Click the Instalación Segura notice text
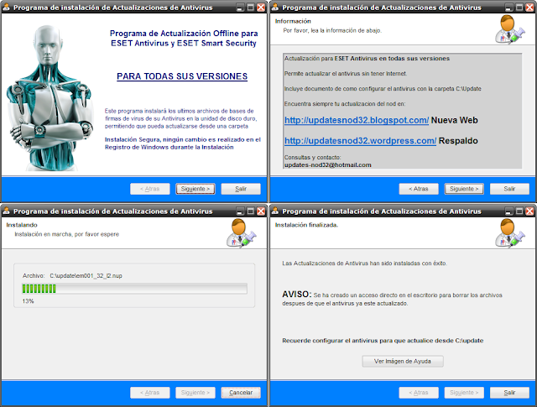Screen dimensions: 537x407 tap(183, 143)
